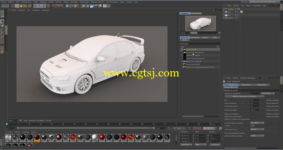The width and height of the screenshot is (283, 150).
Task: Open the Rendu menu
Action: (66, 2)
